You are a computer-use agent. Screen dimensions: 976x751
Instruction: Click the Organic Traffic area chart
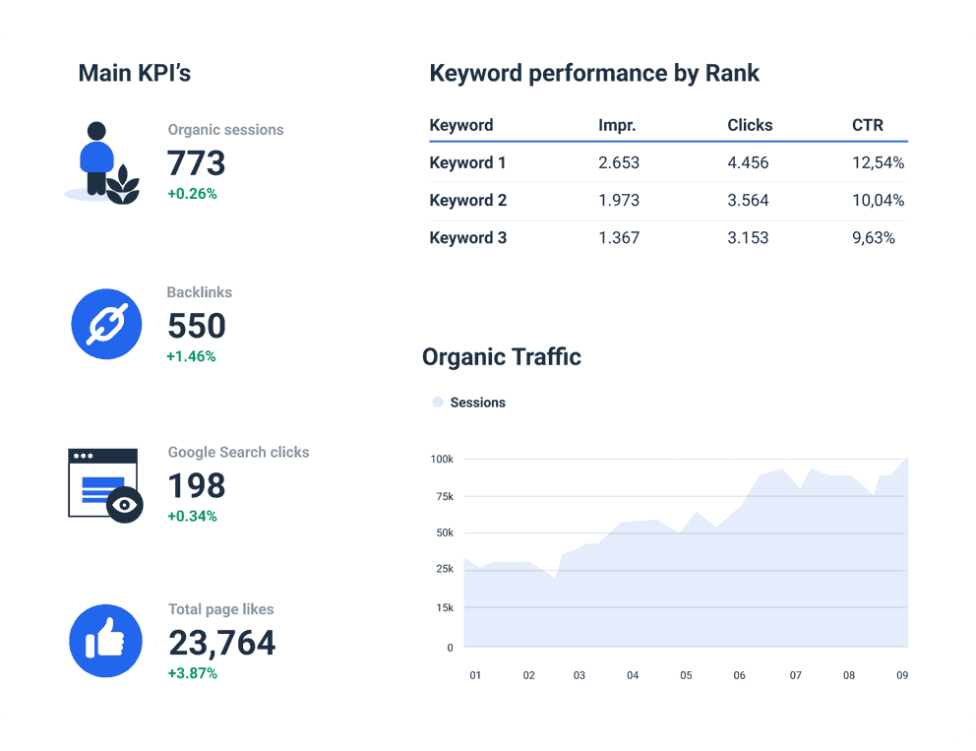click(686, 552)
